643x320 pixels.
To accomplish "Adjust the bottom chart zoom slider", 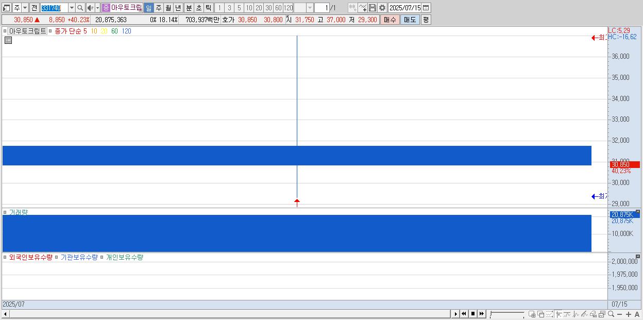I will click(507, 314).
